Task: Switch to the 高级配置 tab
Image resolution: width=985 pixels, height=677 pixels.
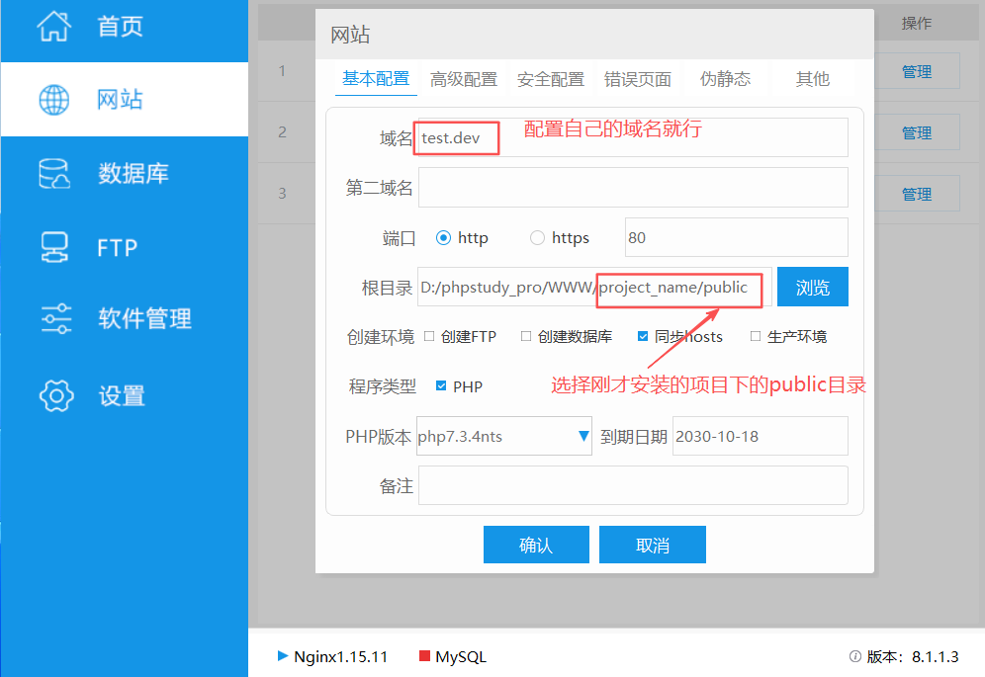Action: pos(464,80)
